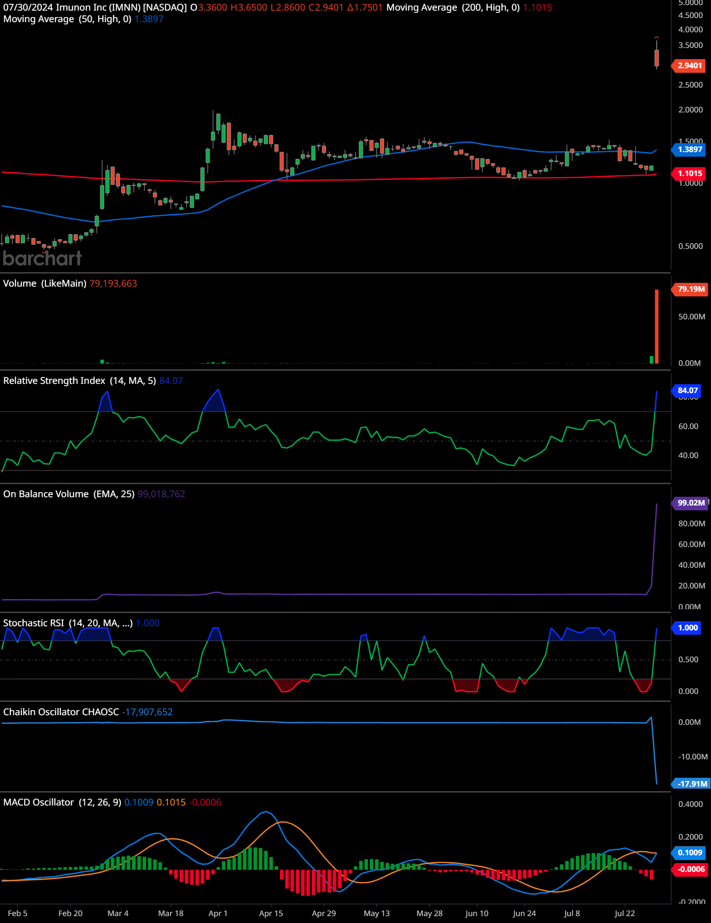
Task: Click the 1.3897 blue moving average tag
Action: tap(689, 149)
